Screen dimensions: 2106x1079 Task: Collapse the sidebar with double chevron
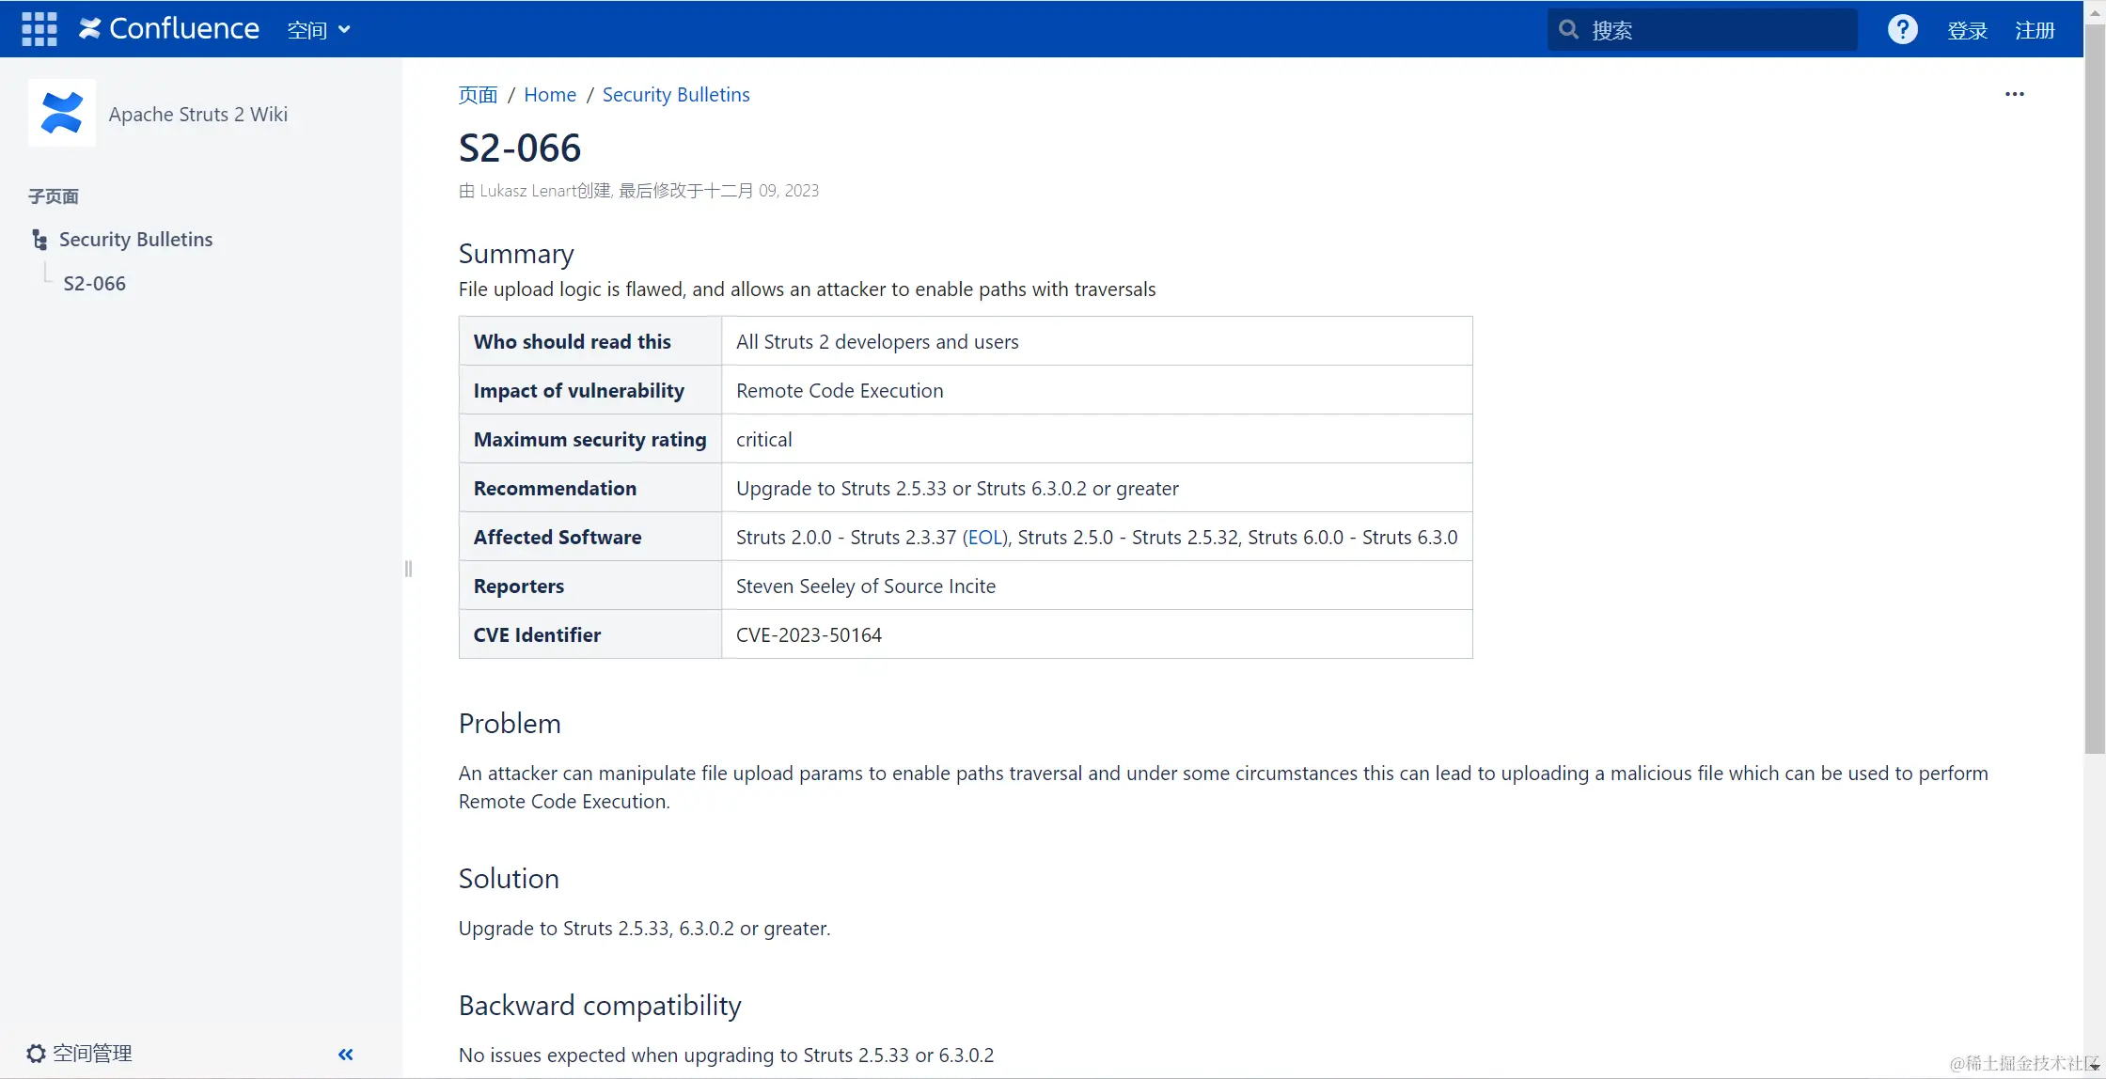[346, 1054]
